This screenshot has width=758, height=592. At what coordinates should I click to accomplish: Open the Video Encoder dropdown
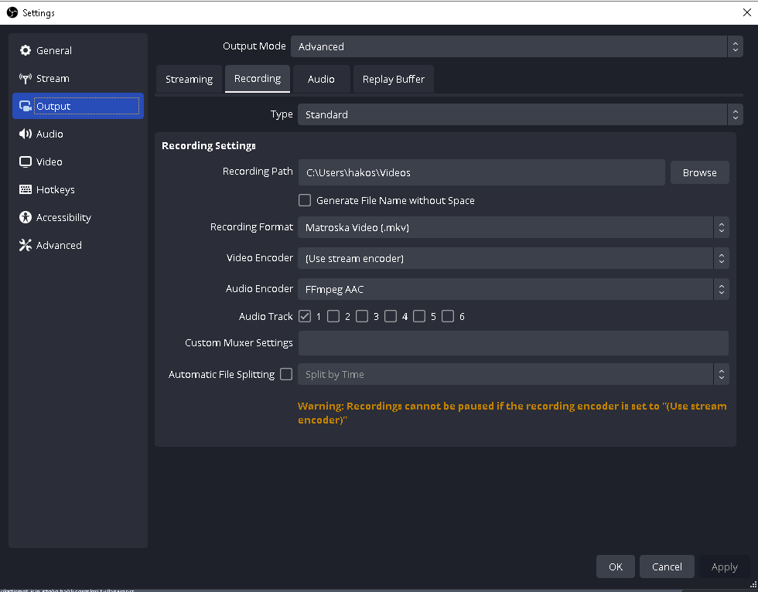click(513, 259)
